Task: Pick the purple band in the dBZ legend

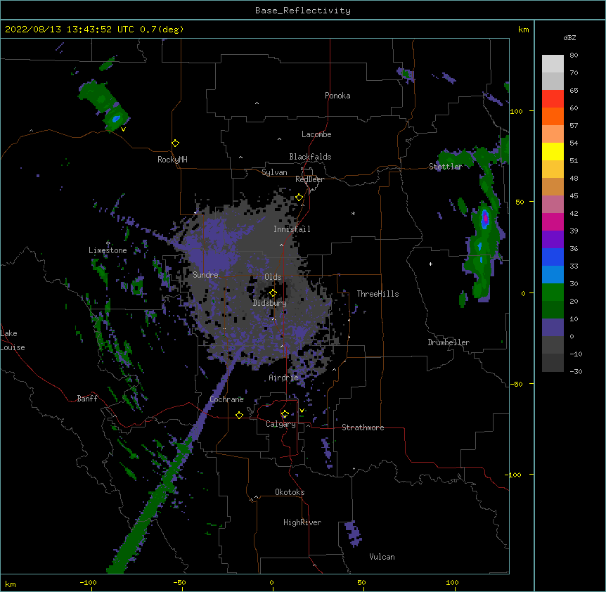Action: pos(553,240)
